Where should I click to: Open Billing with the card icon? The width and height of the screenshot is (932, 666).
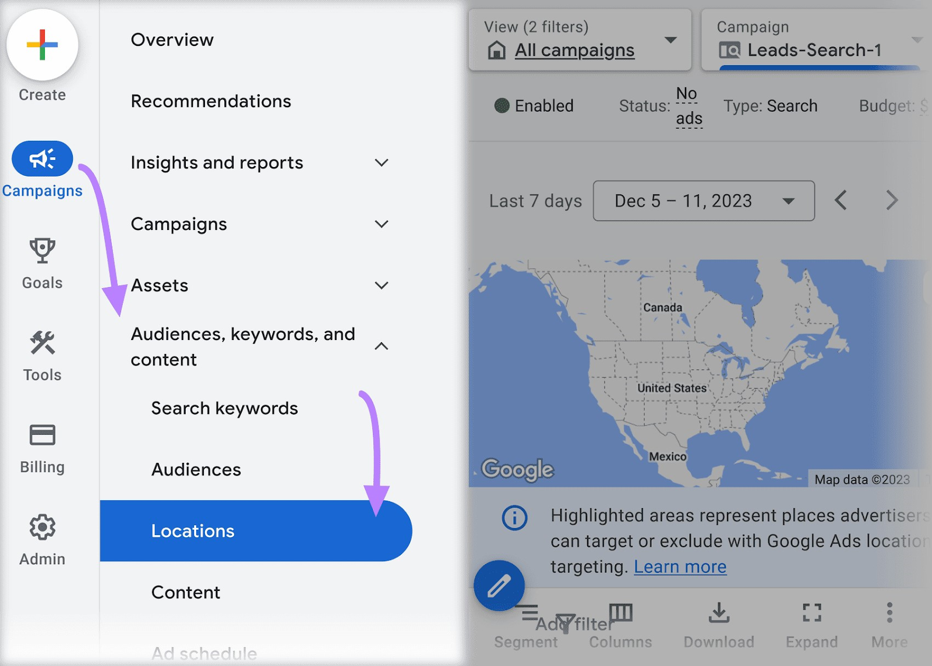pos(41,435)
